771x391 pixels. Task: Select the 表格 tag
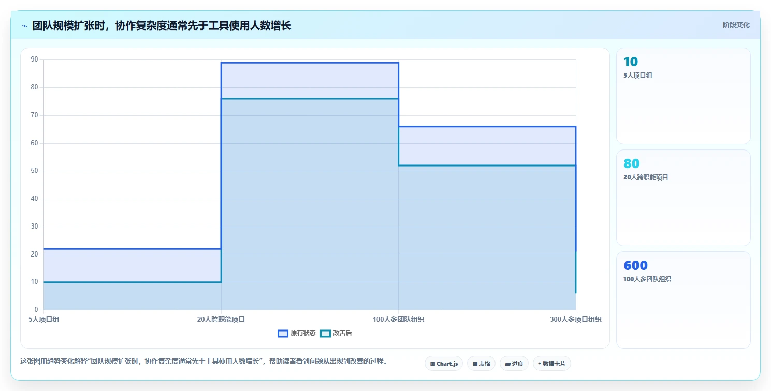482,364
